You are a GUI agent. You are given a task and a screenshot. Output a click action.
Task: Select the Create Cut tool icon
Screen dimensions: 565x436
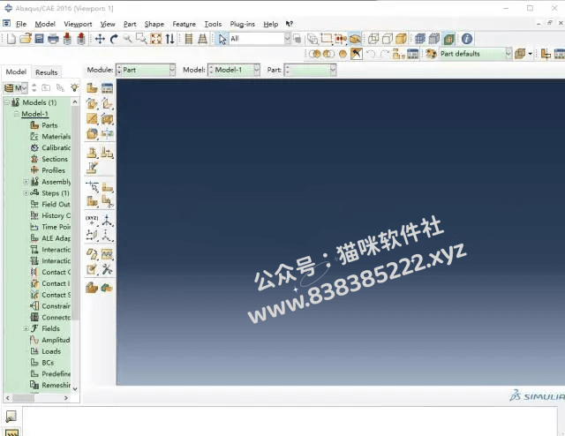tap(107, 118)
